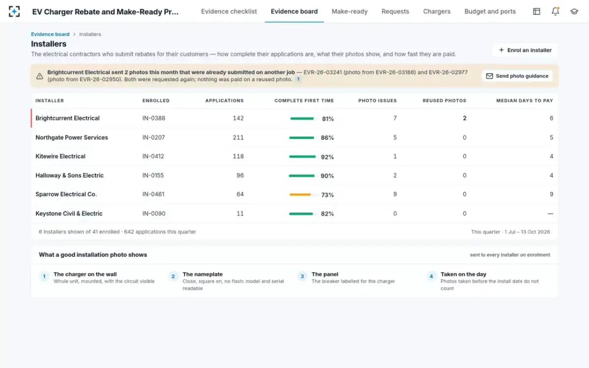
Task: Click the Photo issues column header
Action: click(377, 101)
